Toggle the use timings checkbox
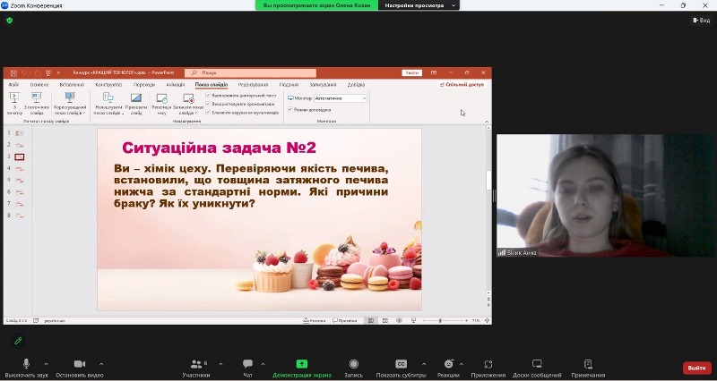This screenshot has height=381, width=717. pyautogui.click(x=208, y=104)
